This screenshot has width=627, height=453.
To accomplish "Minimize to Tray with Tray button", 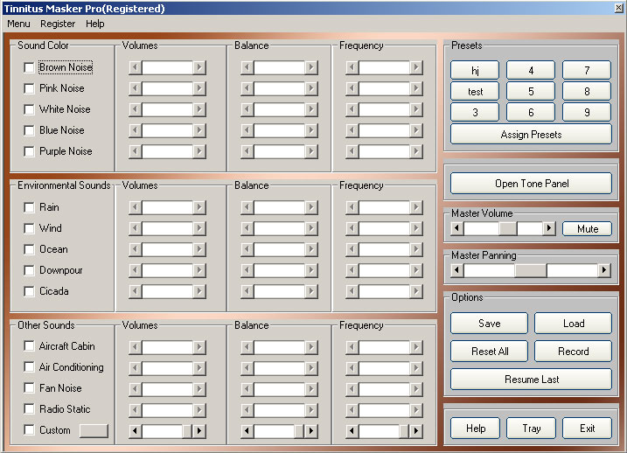I will [531, 429].
